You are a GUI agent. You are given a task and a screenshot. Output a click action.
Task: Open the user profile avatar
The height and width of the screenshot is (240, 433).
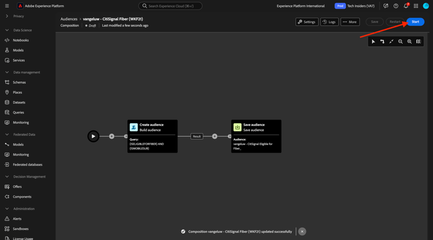tap(426, 6)
